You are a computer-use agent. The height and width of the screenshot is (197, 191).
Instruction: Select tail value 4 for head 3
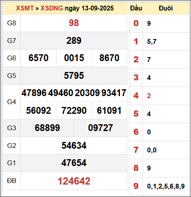[149, 78]
